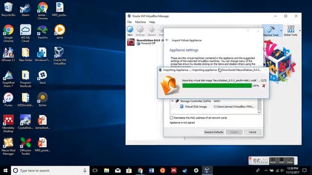This screenshot has height=175, width=312.
Task: Click the appliance settings list scrollbar
Action: [259, 106]
